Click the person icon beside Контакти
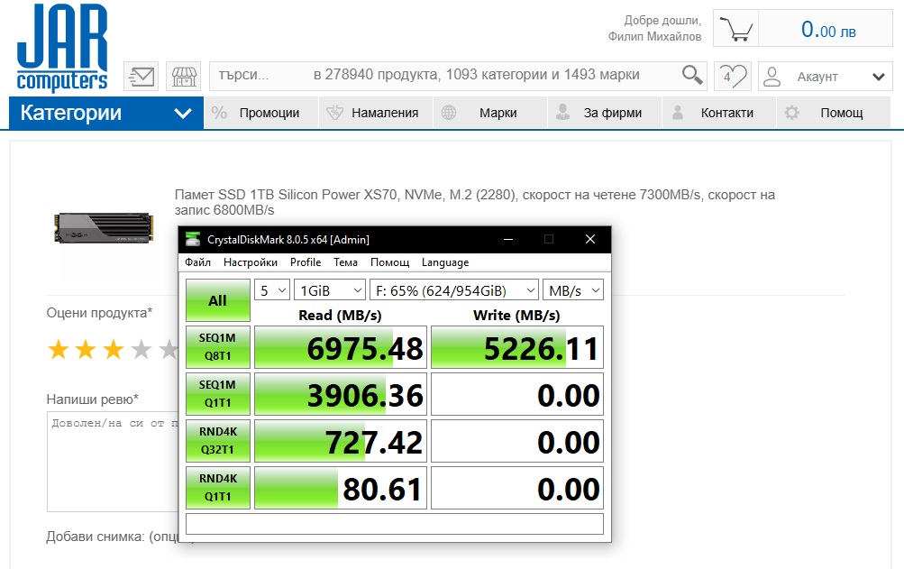 [678, 112]
